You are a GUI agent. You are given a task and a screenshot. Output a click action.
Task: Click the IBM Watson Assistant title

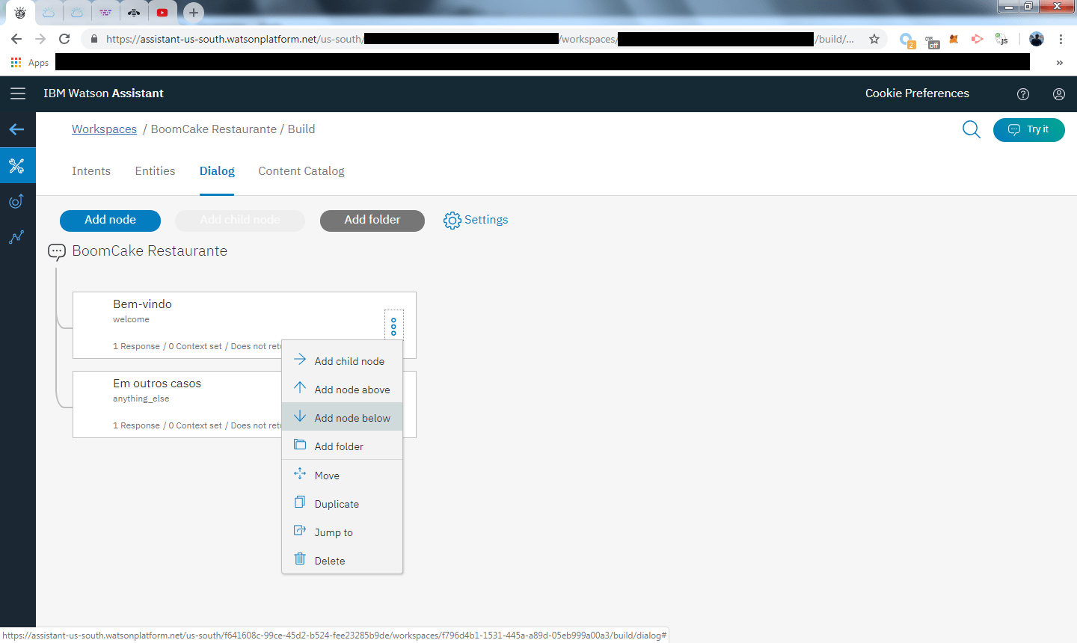(x=103, y=93)
